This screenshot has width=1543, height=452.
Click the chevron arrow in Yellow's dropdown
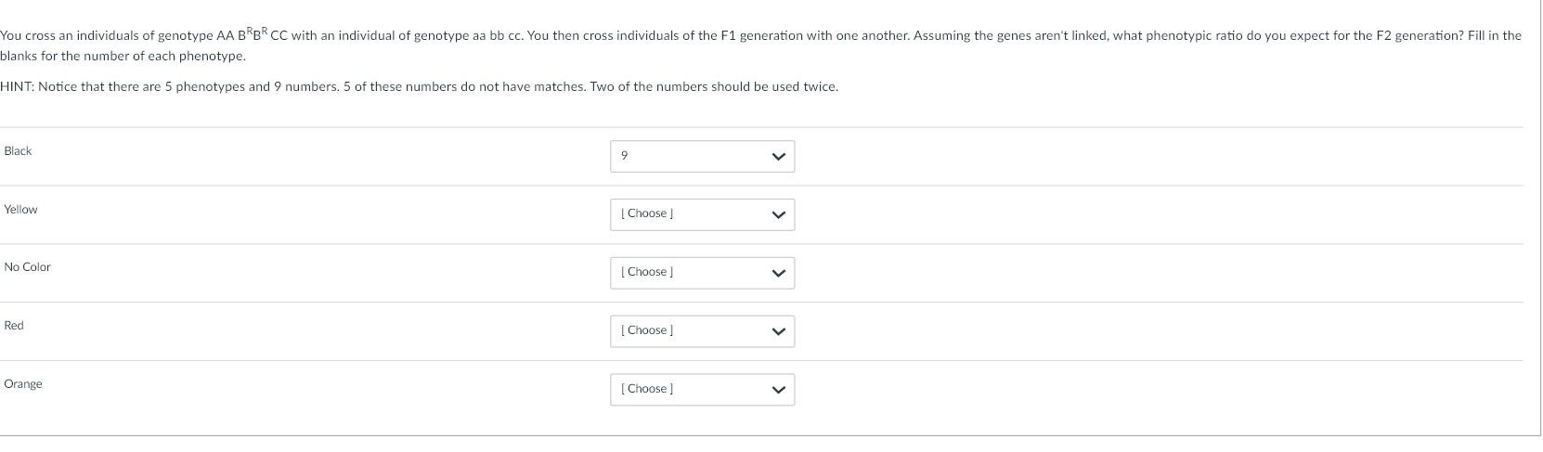[778, 214]
